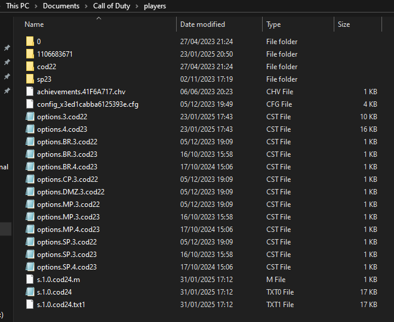This screenshot has width=394, height=322.
Task: Select the options.BR.3.cod22 file icon
Action: click(30, 142)
